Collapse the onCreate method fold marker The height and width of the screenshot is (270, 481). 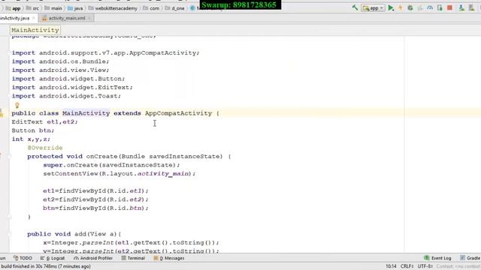9,157
